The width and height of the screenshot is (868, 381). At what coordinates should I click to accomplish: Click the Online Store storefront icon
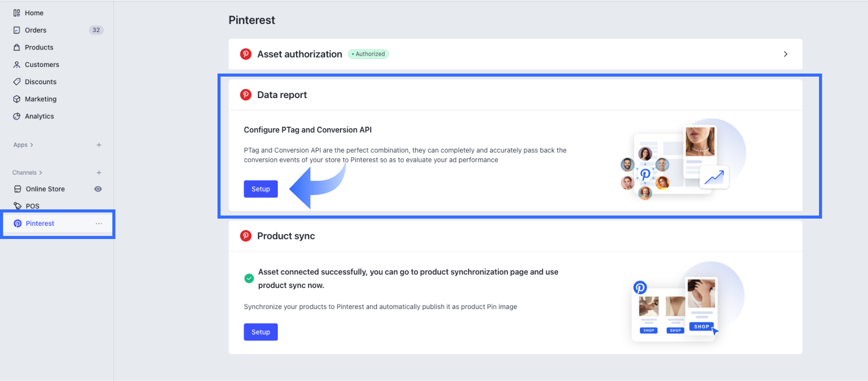18,189
